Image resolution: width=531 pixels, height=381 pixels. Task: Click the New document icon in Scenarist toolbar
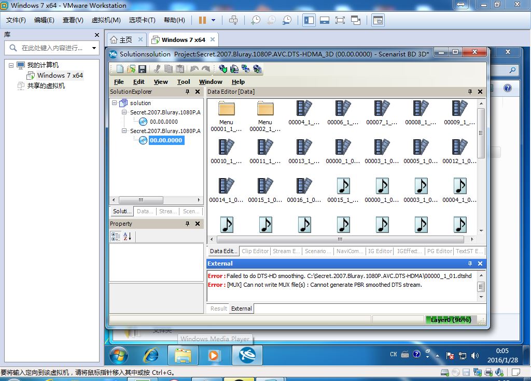click(x=120, y=69)
